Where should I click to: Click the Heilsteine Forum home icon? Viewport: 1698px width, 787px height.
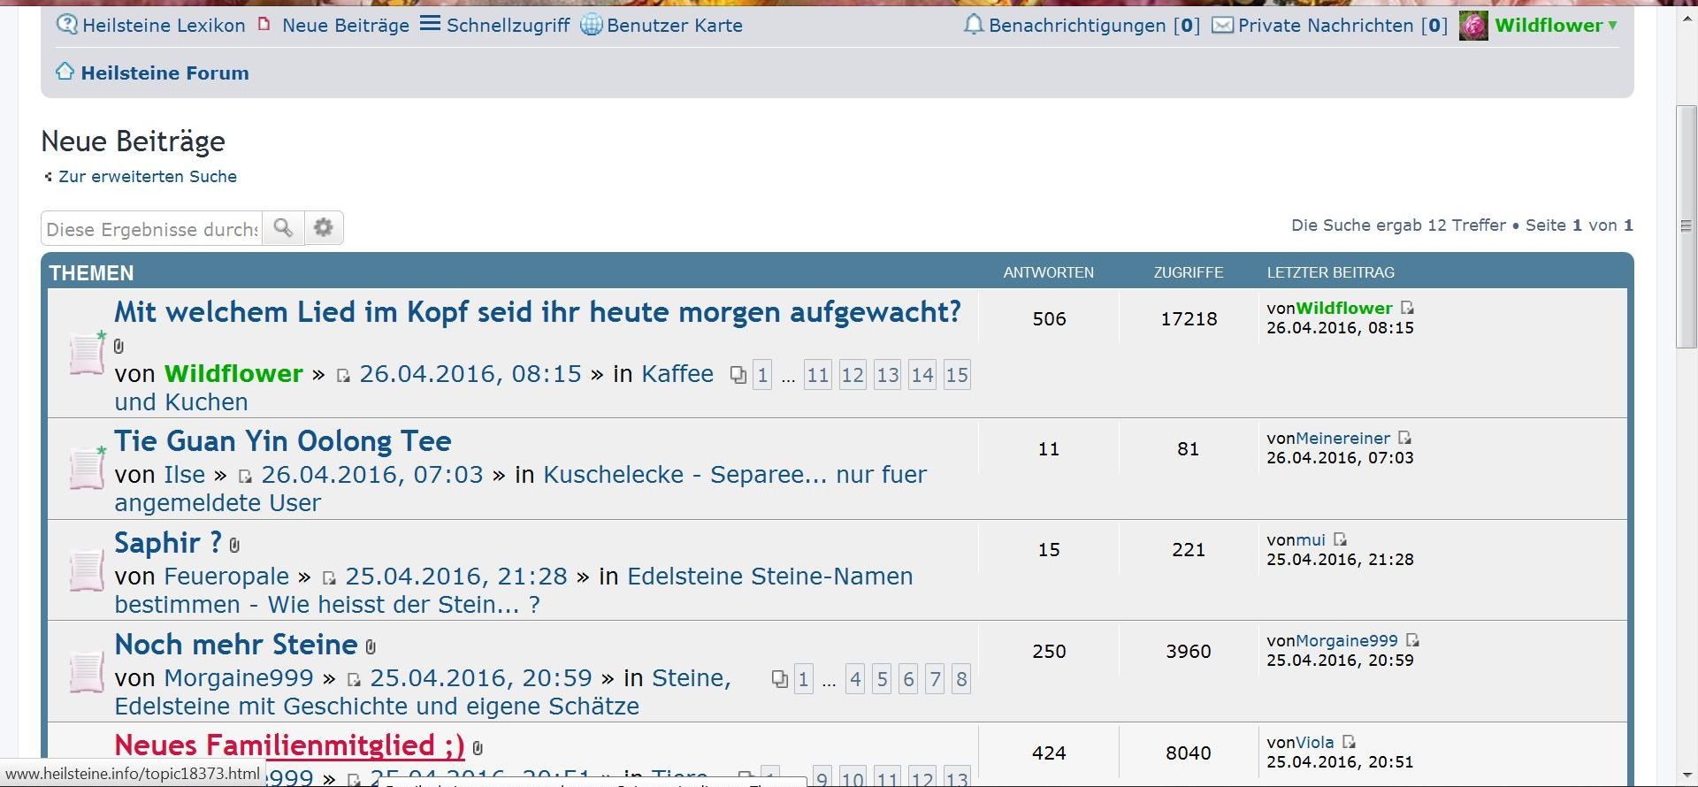point(65,72)
